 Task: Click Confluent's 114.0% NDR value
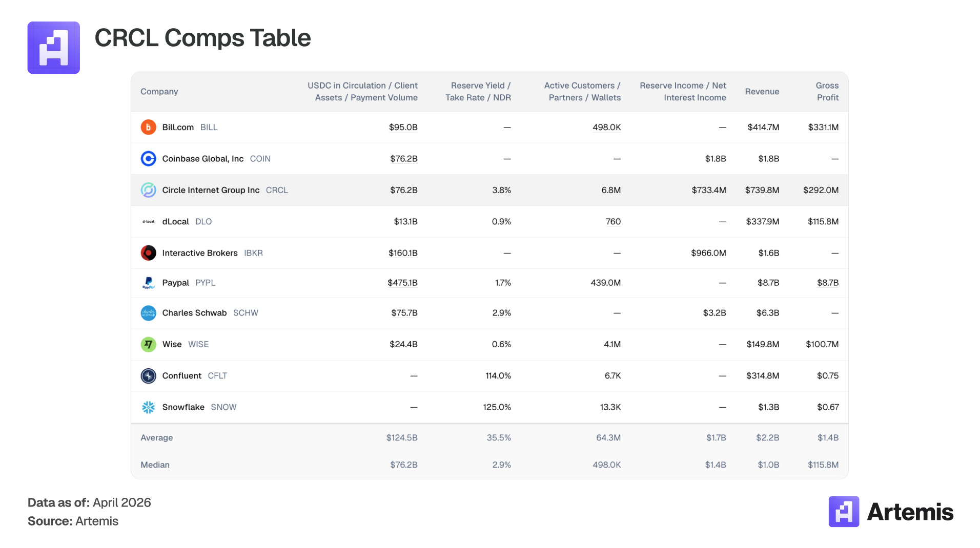[498, 376]
